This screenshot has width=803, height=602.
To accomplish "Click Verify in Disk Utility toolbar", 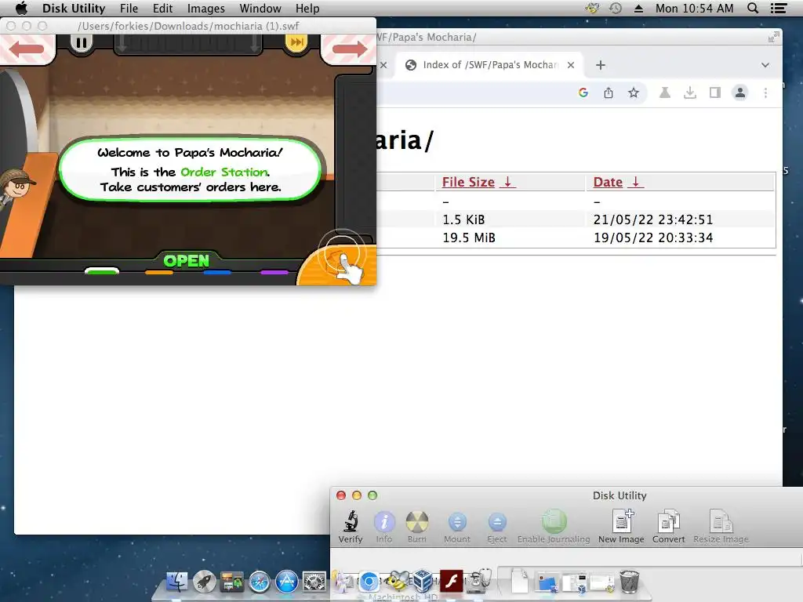I will tap(351, 527).
